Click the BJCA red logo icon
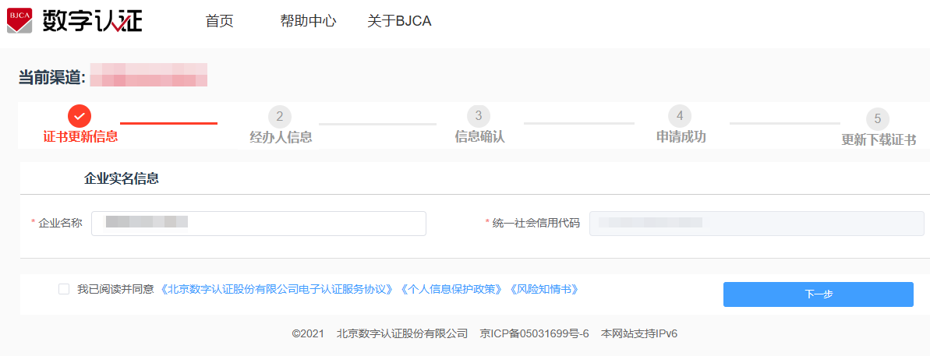Image resolution: width=930 pixels, height=356 pixels. (19, 21)
